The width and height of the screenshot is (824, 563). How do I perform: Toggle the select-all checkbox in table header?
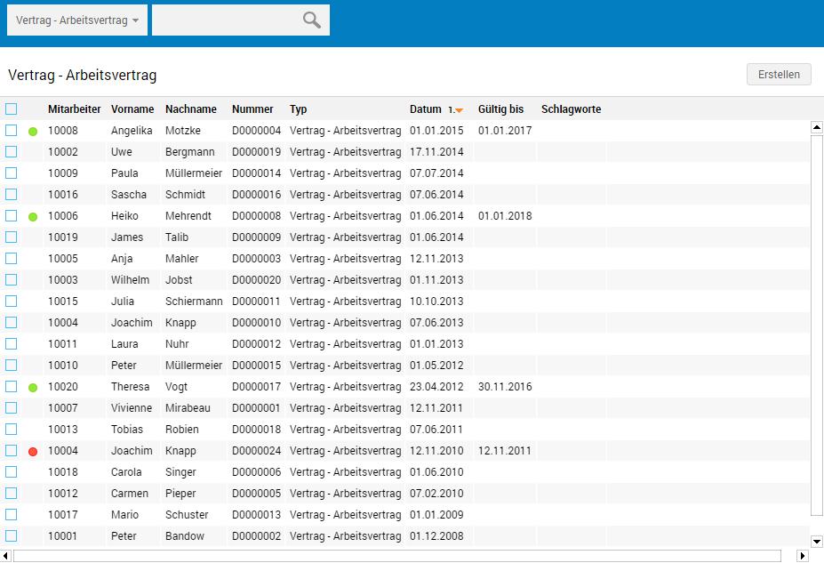(12, 109)
